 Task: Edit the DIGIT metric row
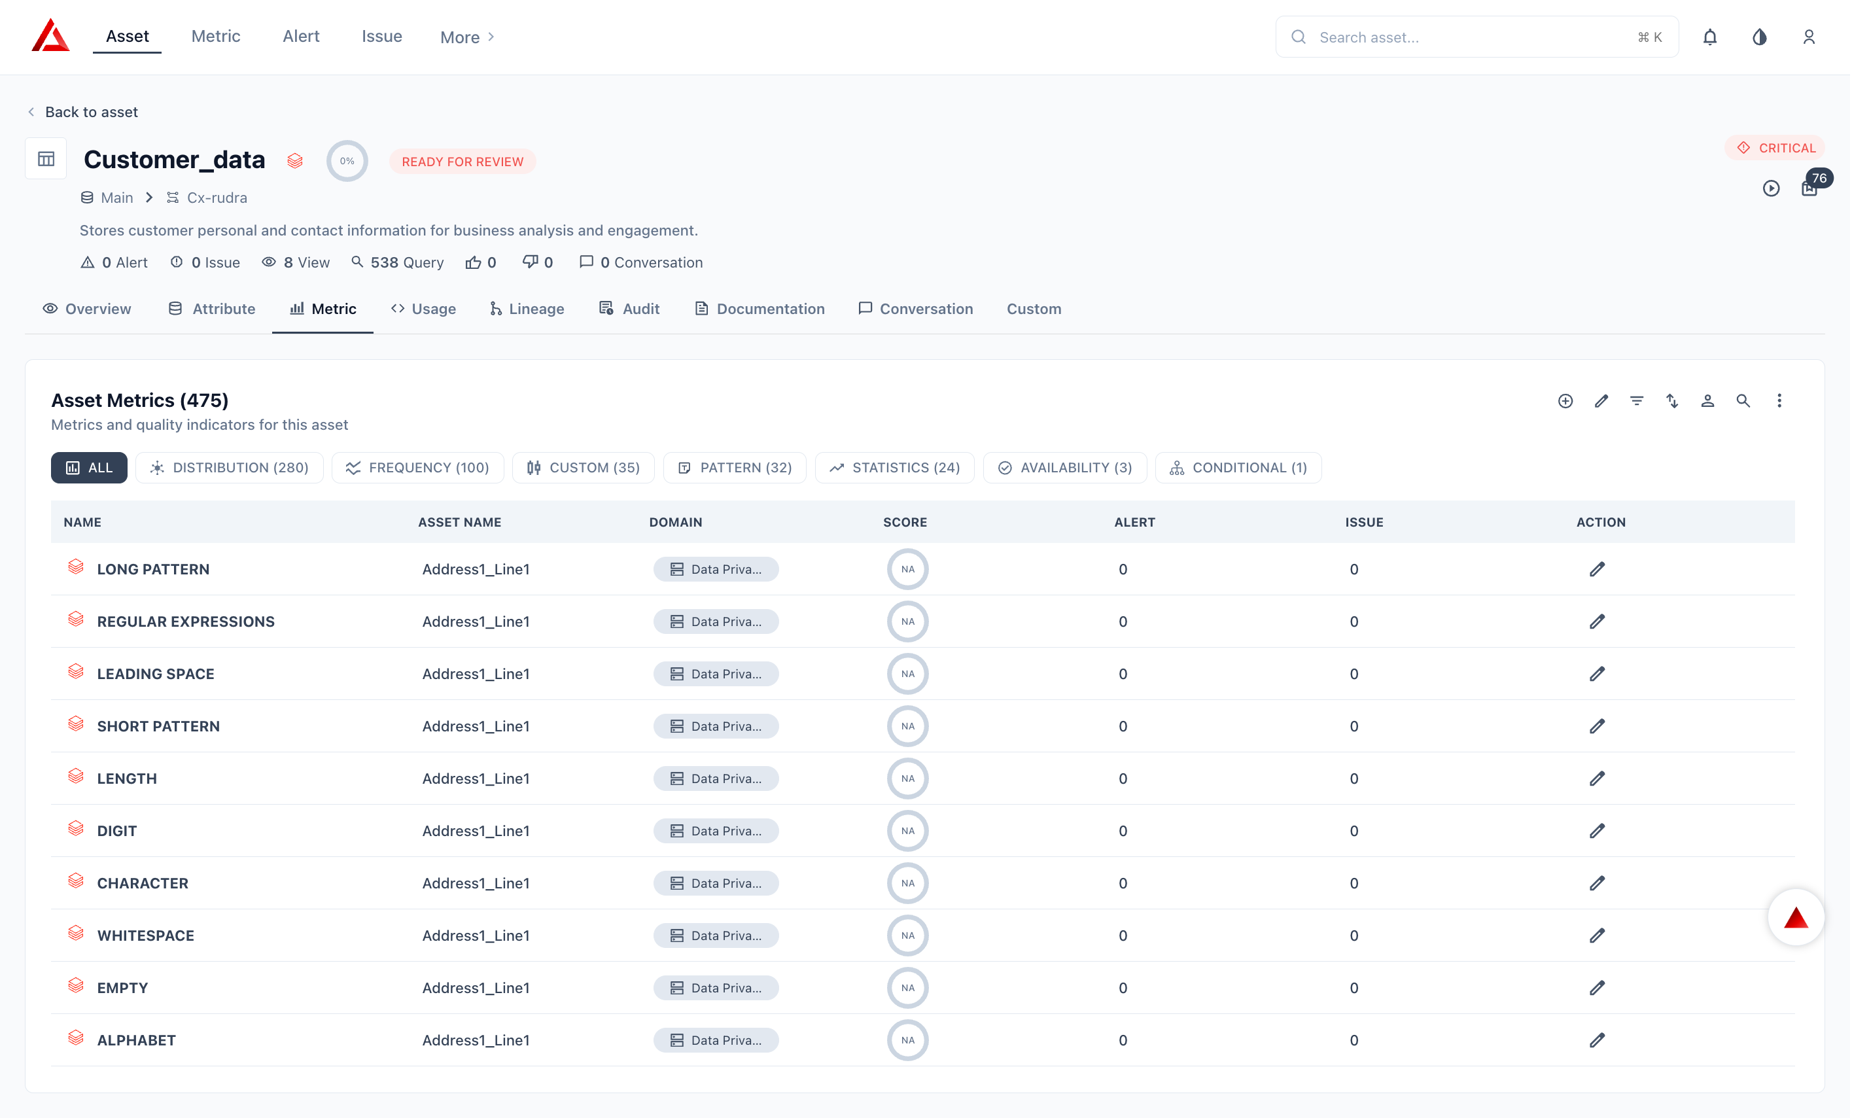[1599, 831]
